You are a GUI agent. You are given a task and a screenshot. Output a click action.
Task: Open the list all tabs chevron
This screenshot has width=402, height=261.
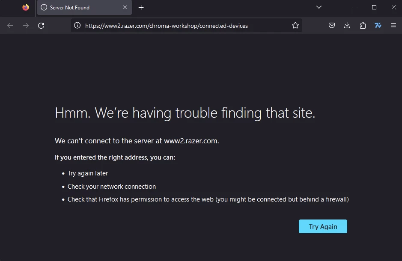coord(319,7)
